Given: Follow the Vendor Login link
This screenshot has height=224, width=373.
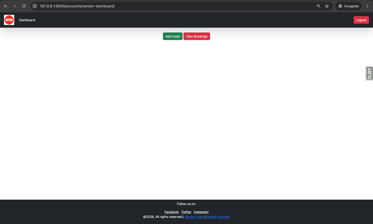Looking at the screenshot, I should 194,217.
